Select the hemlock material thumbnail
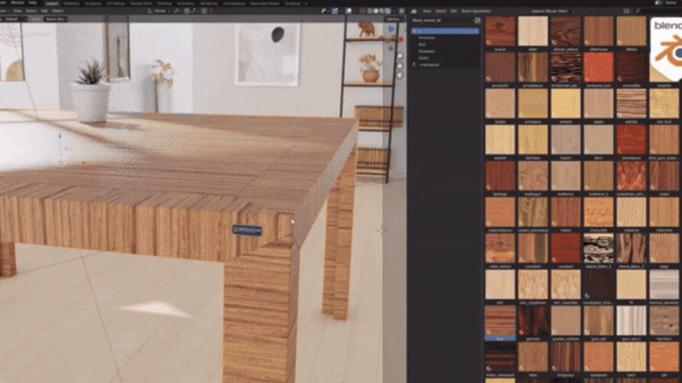 point(664,321)
